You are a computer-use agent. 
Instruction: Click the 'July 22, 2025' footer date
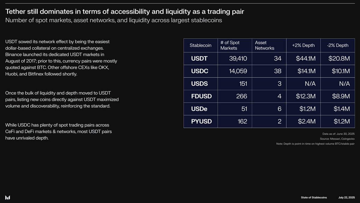(346, 197)
